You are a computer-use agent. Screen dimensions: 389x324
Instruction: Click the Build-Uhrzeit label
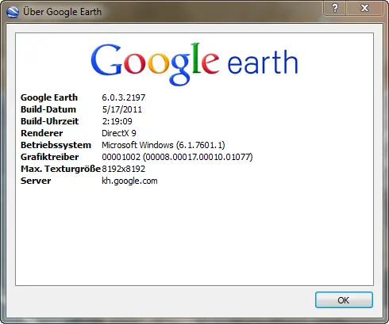pos(50,121)
